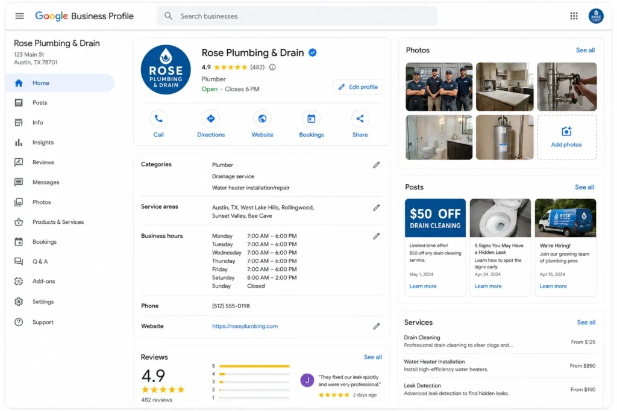Select the Drain Cleaning service row
The height and width of the screenshot is (411, 617).
[500, 341]
